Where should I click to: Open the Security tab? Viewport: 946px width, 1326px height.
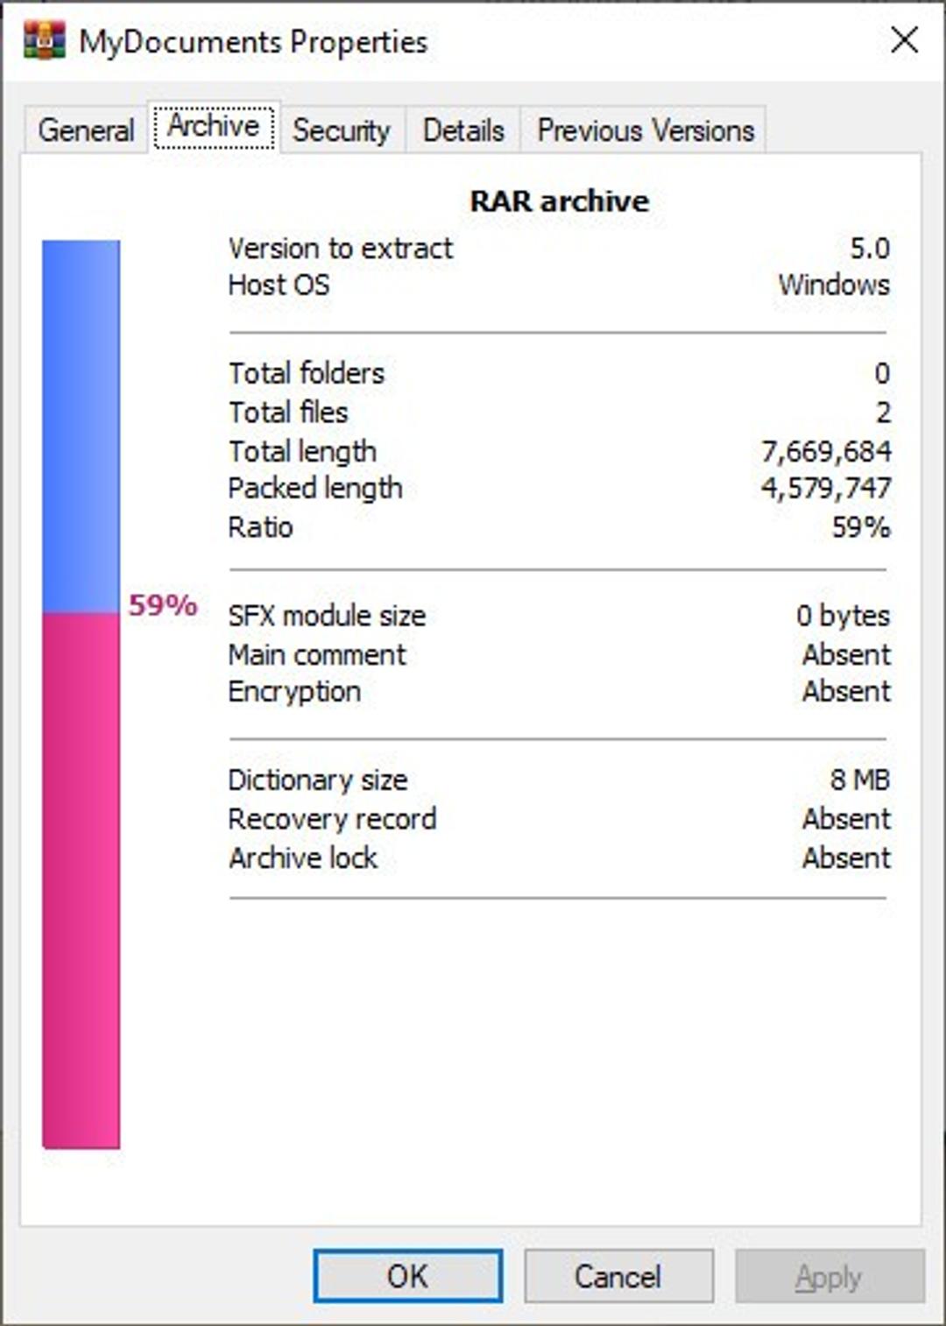pyautogui.click(x=341, y=130)
